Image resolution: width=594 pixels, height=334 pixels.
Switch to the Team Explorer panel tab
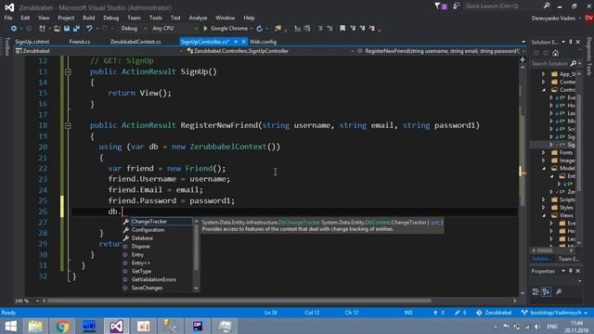(x=569, y=259)
